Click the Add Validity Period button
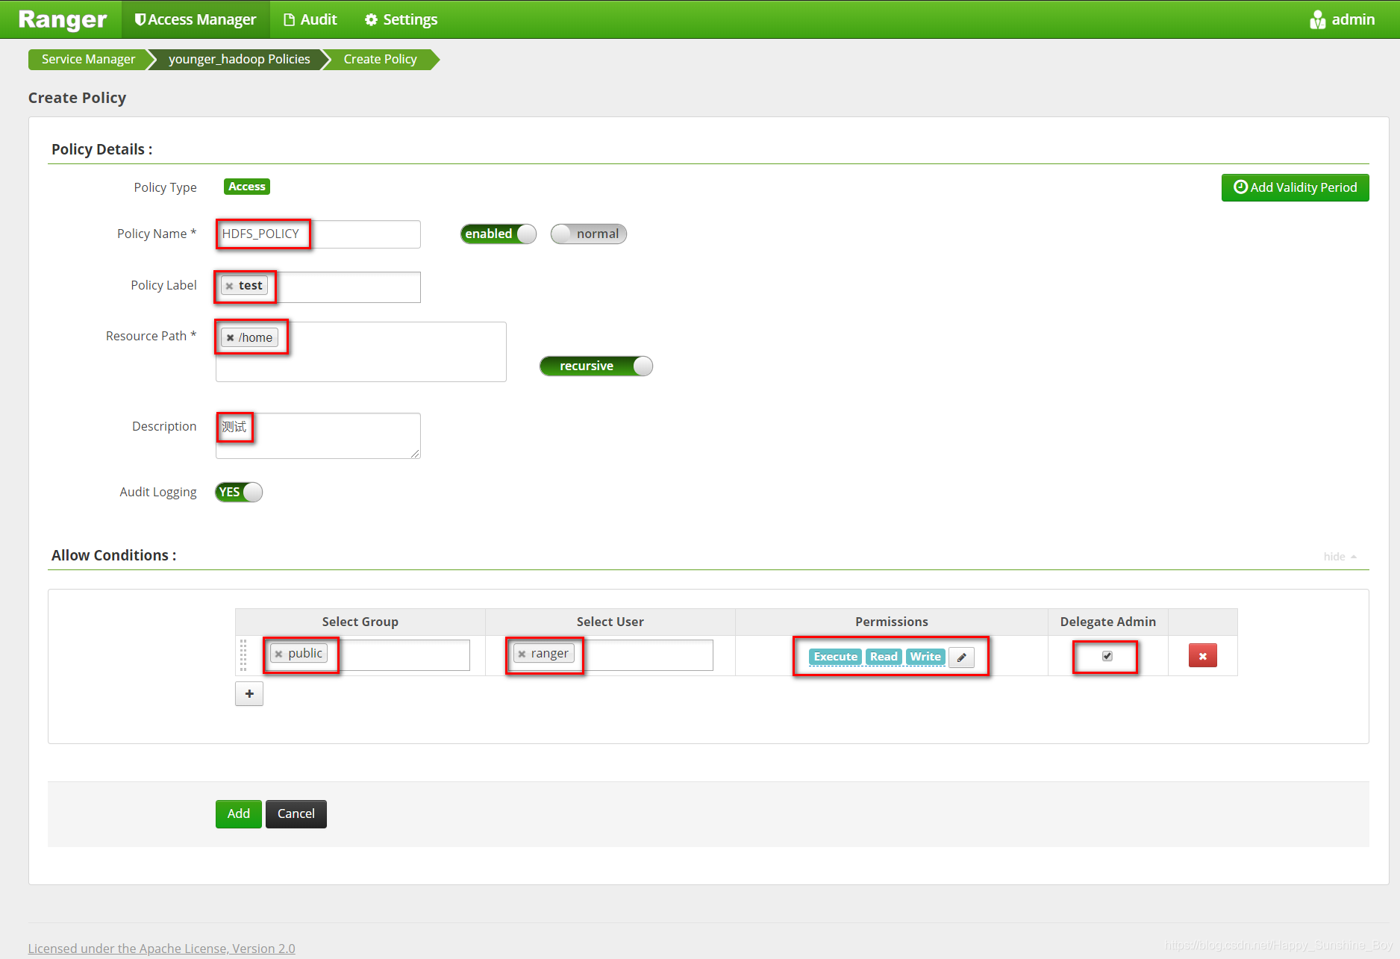1400x959 pixels. tap(1295, 187)
